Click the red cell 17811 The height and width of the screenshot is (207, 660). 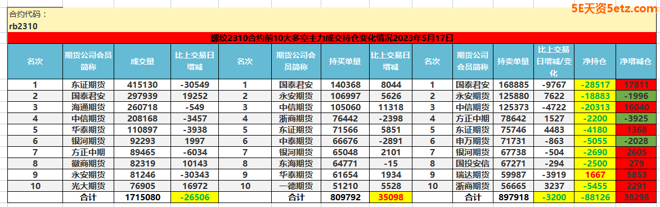(635, 84)
